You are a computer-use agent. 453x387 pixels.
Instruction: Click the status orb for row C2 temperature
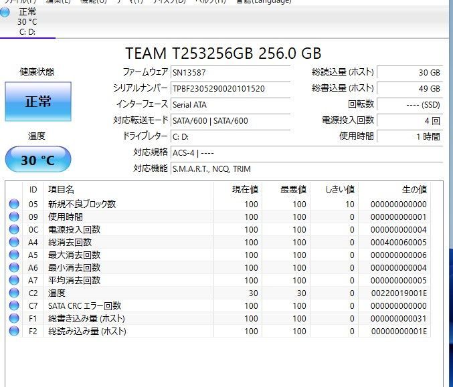(x=14, y=293)
